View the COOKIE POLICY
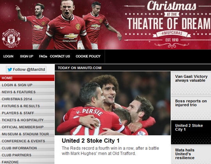 (x=88, y=56)
